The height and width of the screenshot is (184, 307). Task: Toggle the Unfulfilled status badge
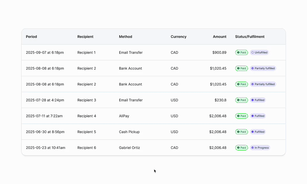click(259, 52)
